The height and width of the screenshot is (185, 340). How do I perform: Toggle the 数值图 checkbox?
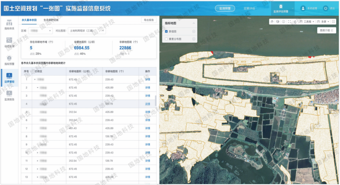point(166,31)
